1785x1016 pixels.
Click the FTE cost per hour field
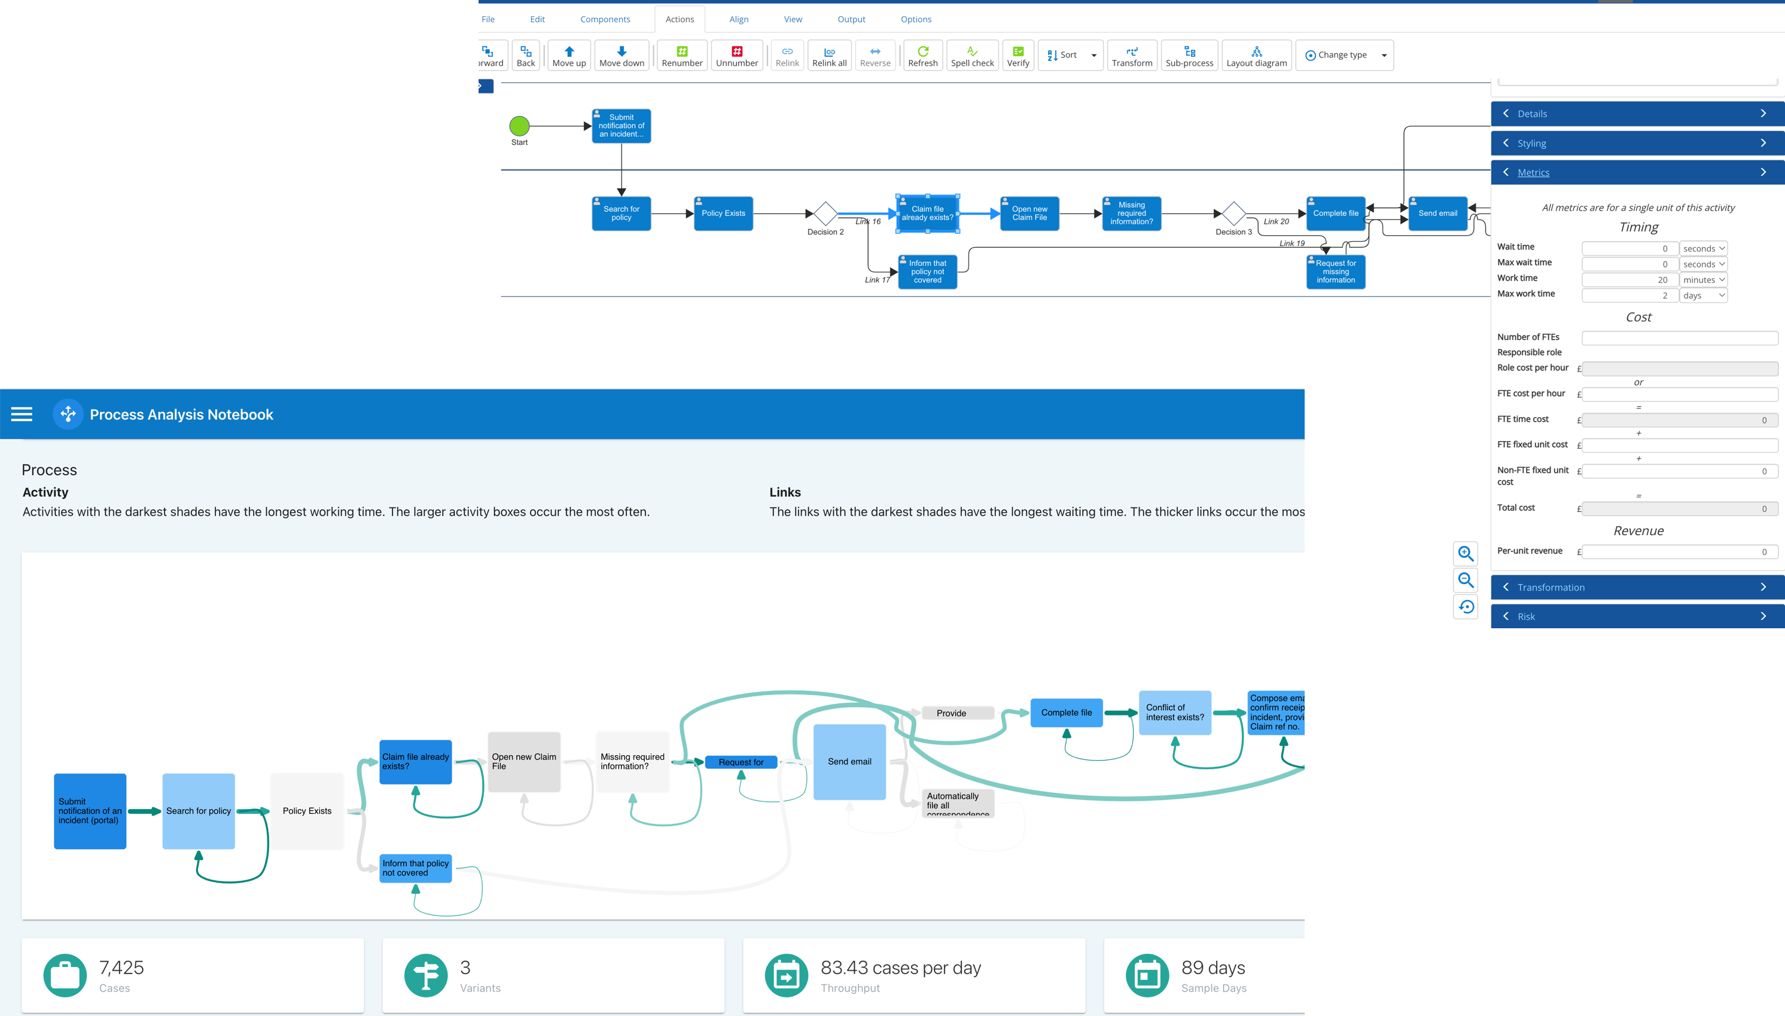tap(1679, 394)
